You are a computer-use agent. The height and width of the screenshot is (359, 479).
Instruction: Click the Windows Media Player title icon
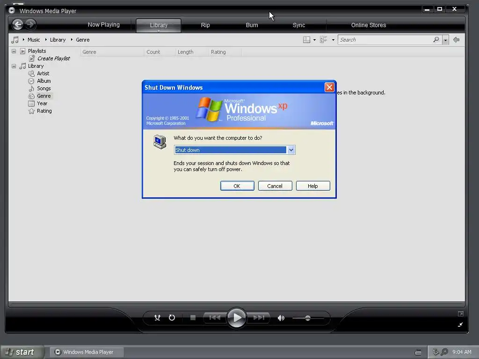(x=12, y=11)
